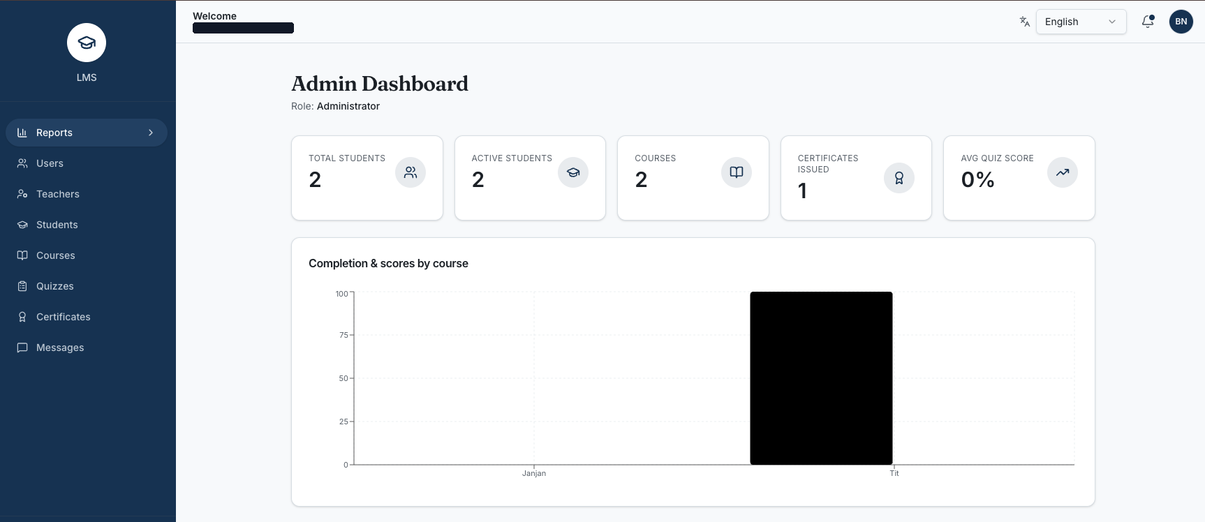Screen dimensions: 1205x522
Task: Open the English language dropdown
Action: click(1081, 22)
